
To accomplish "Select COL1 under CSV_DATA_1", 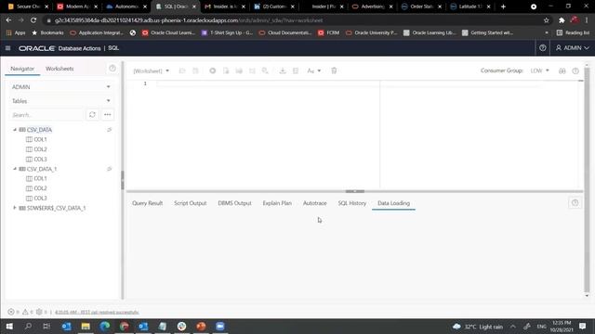I will pyautogui.click(x=40, y=179).
